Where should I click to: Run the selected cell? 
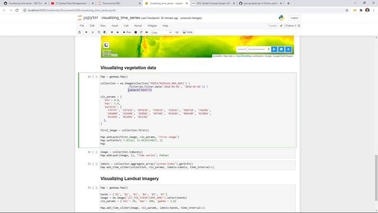click(127, 32)
